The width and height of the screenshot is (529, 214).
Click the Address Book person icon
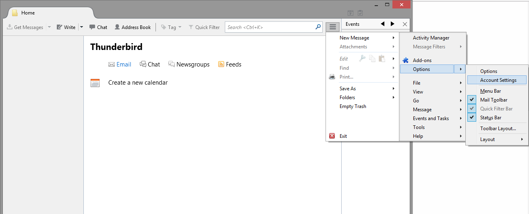[117, 27]
